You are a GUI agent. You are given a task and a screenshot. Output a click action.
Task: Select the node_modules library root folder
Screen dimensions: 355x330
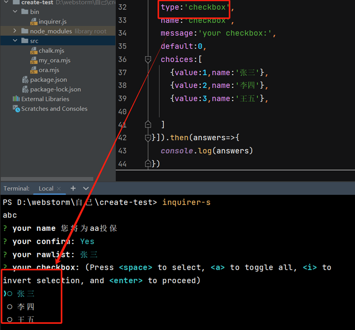(x=58, y=31)
